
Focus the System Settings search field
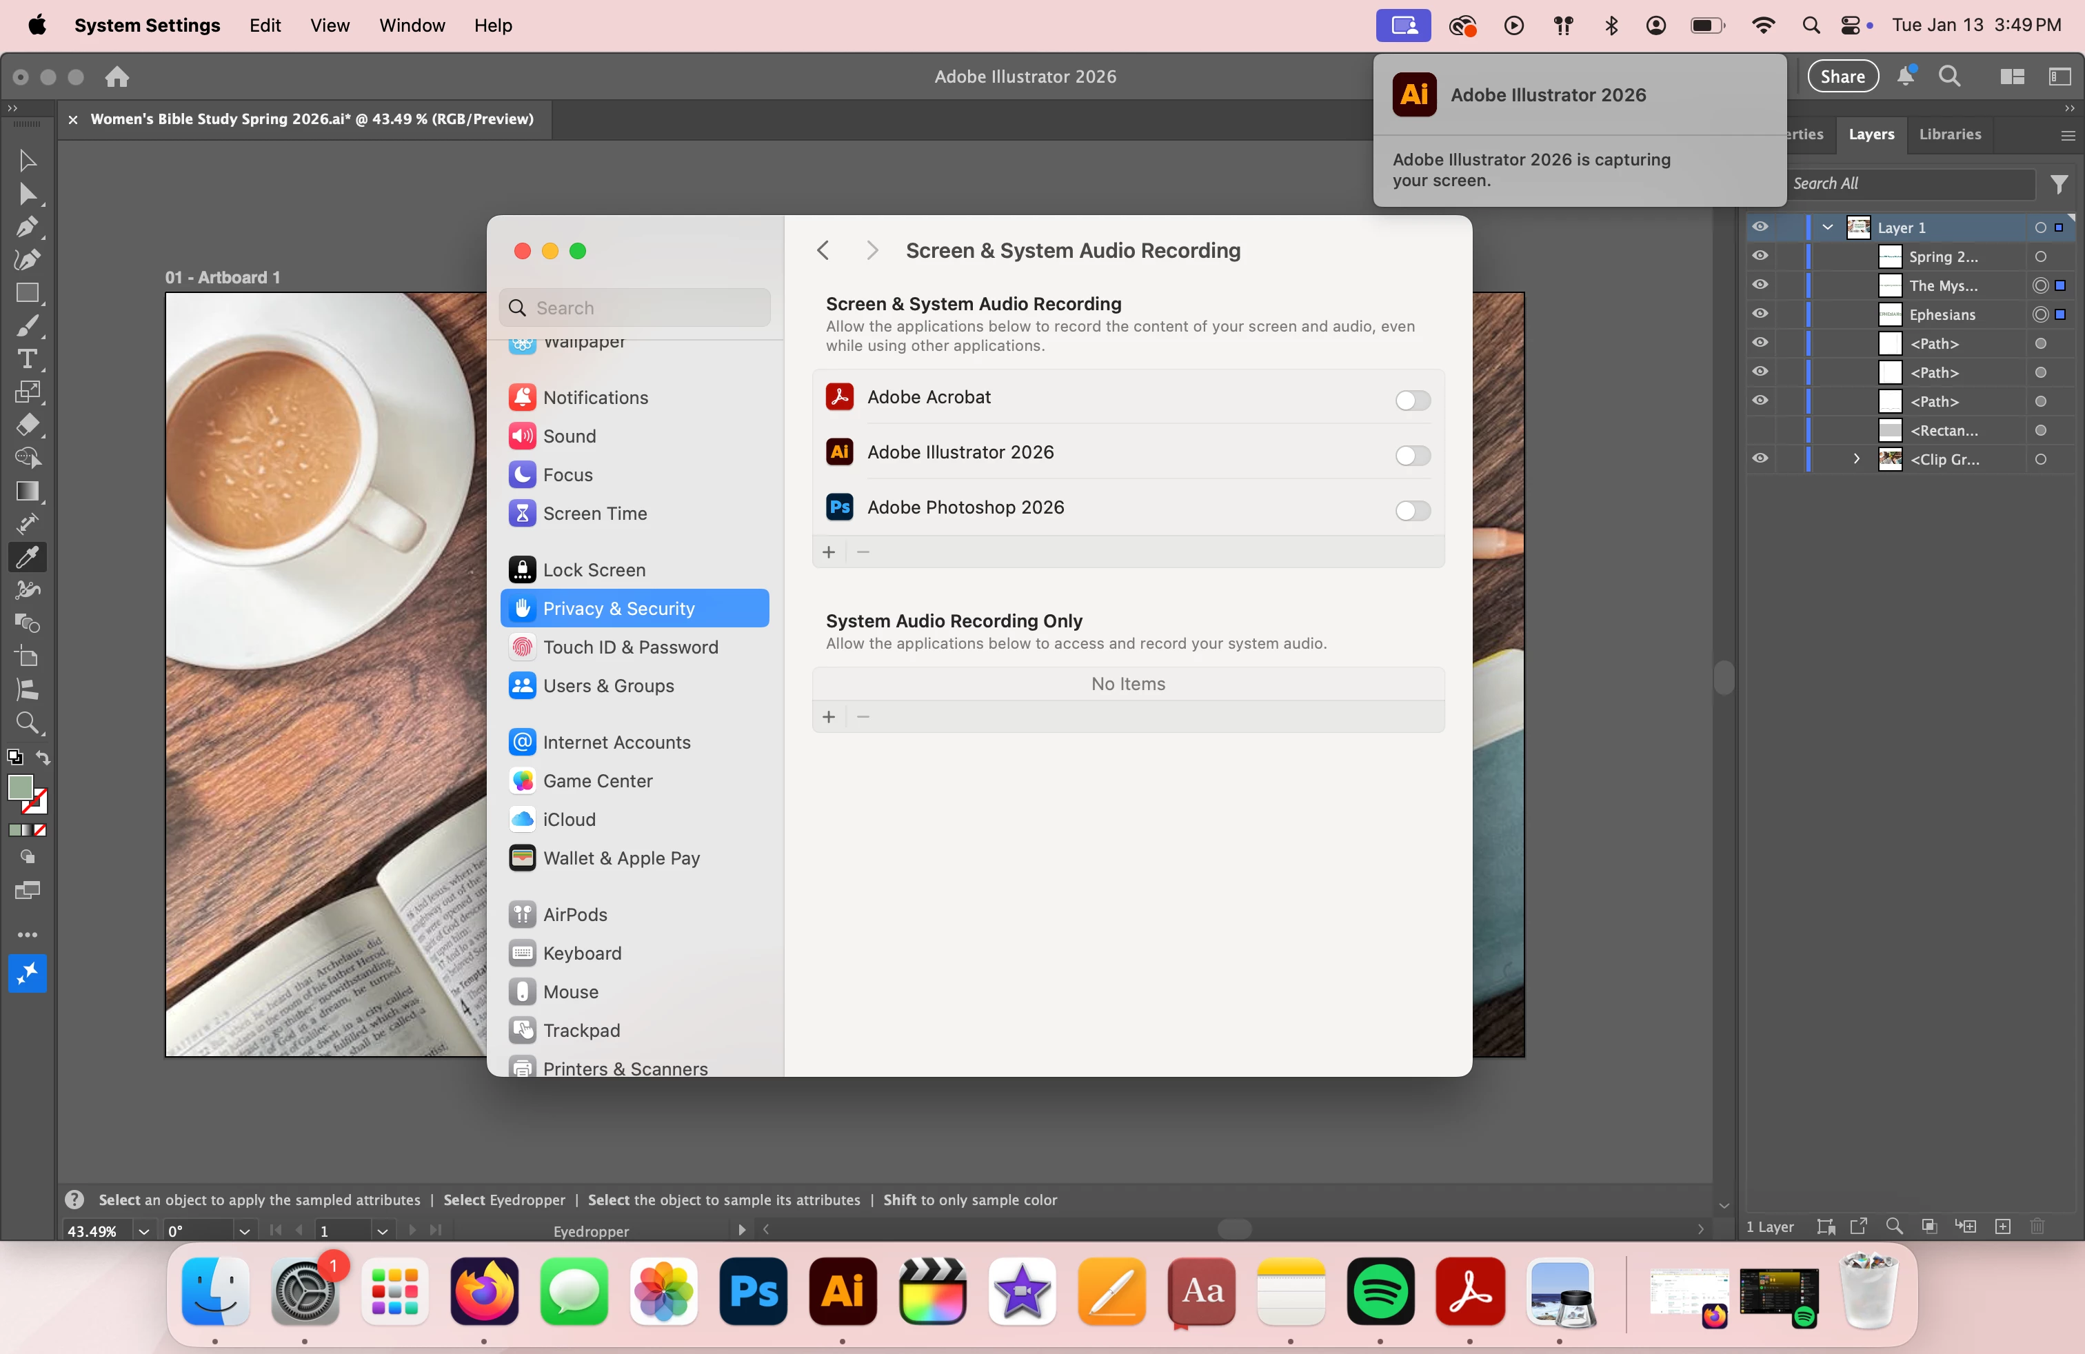(x=635, y=308)
